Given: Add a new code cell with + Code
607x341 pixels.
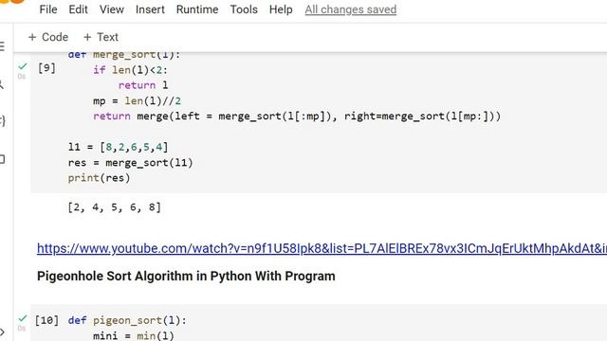Looking at the screenshot, I should (48, 37).
